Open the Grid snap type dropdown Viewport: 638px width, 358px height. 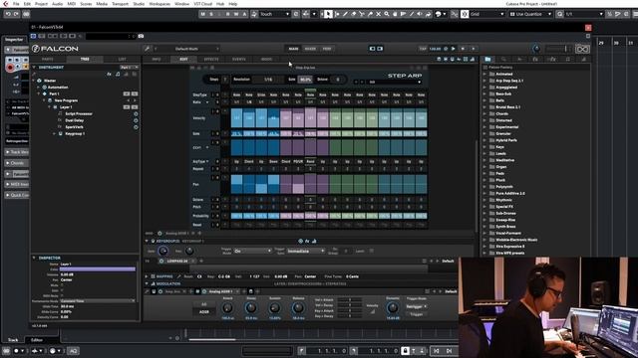(487, 14)
